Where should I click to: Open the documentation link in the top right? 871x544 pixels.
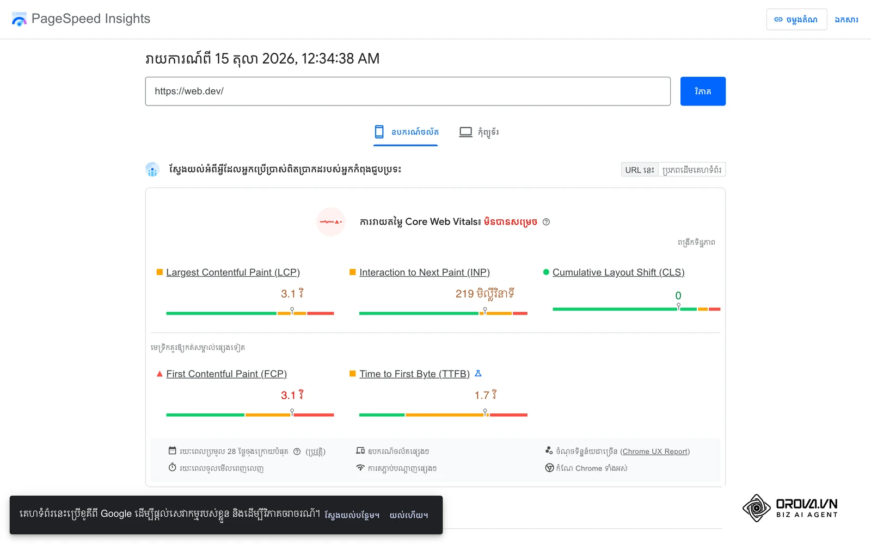[x=847, y=20]
